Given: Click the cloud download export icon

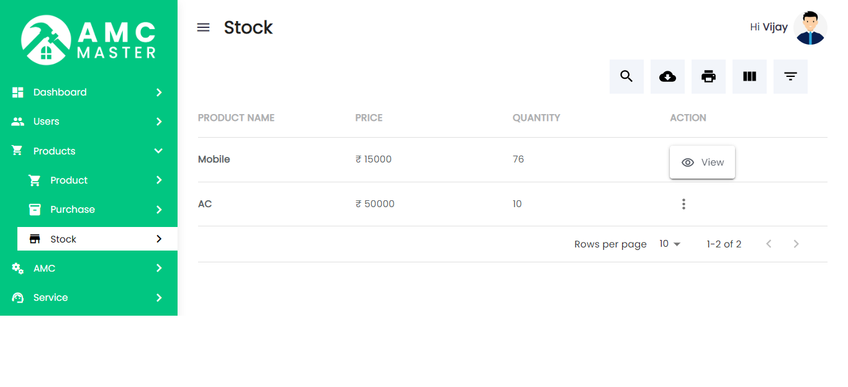Looking at the screenshot, I should click(x=667, y=76).
